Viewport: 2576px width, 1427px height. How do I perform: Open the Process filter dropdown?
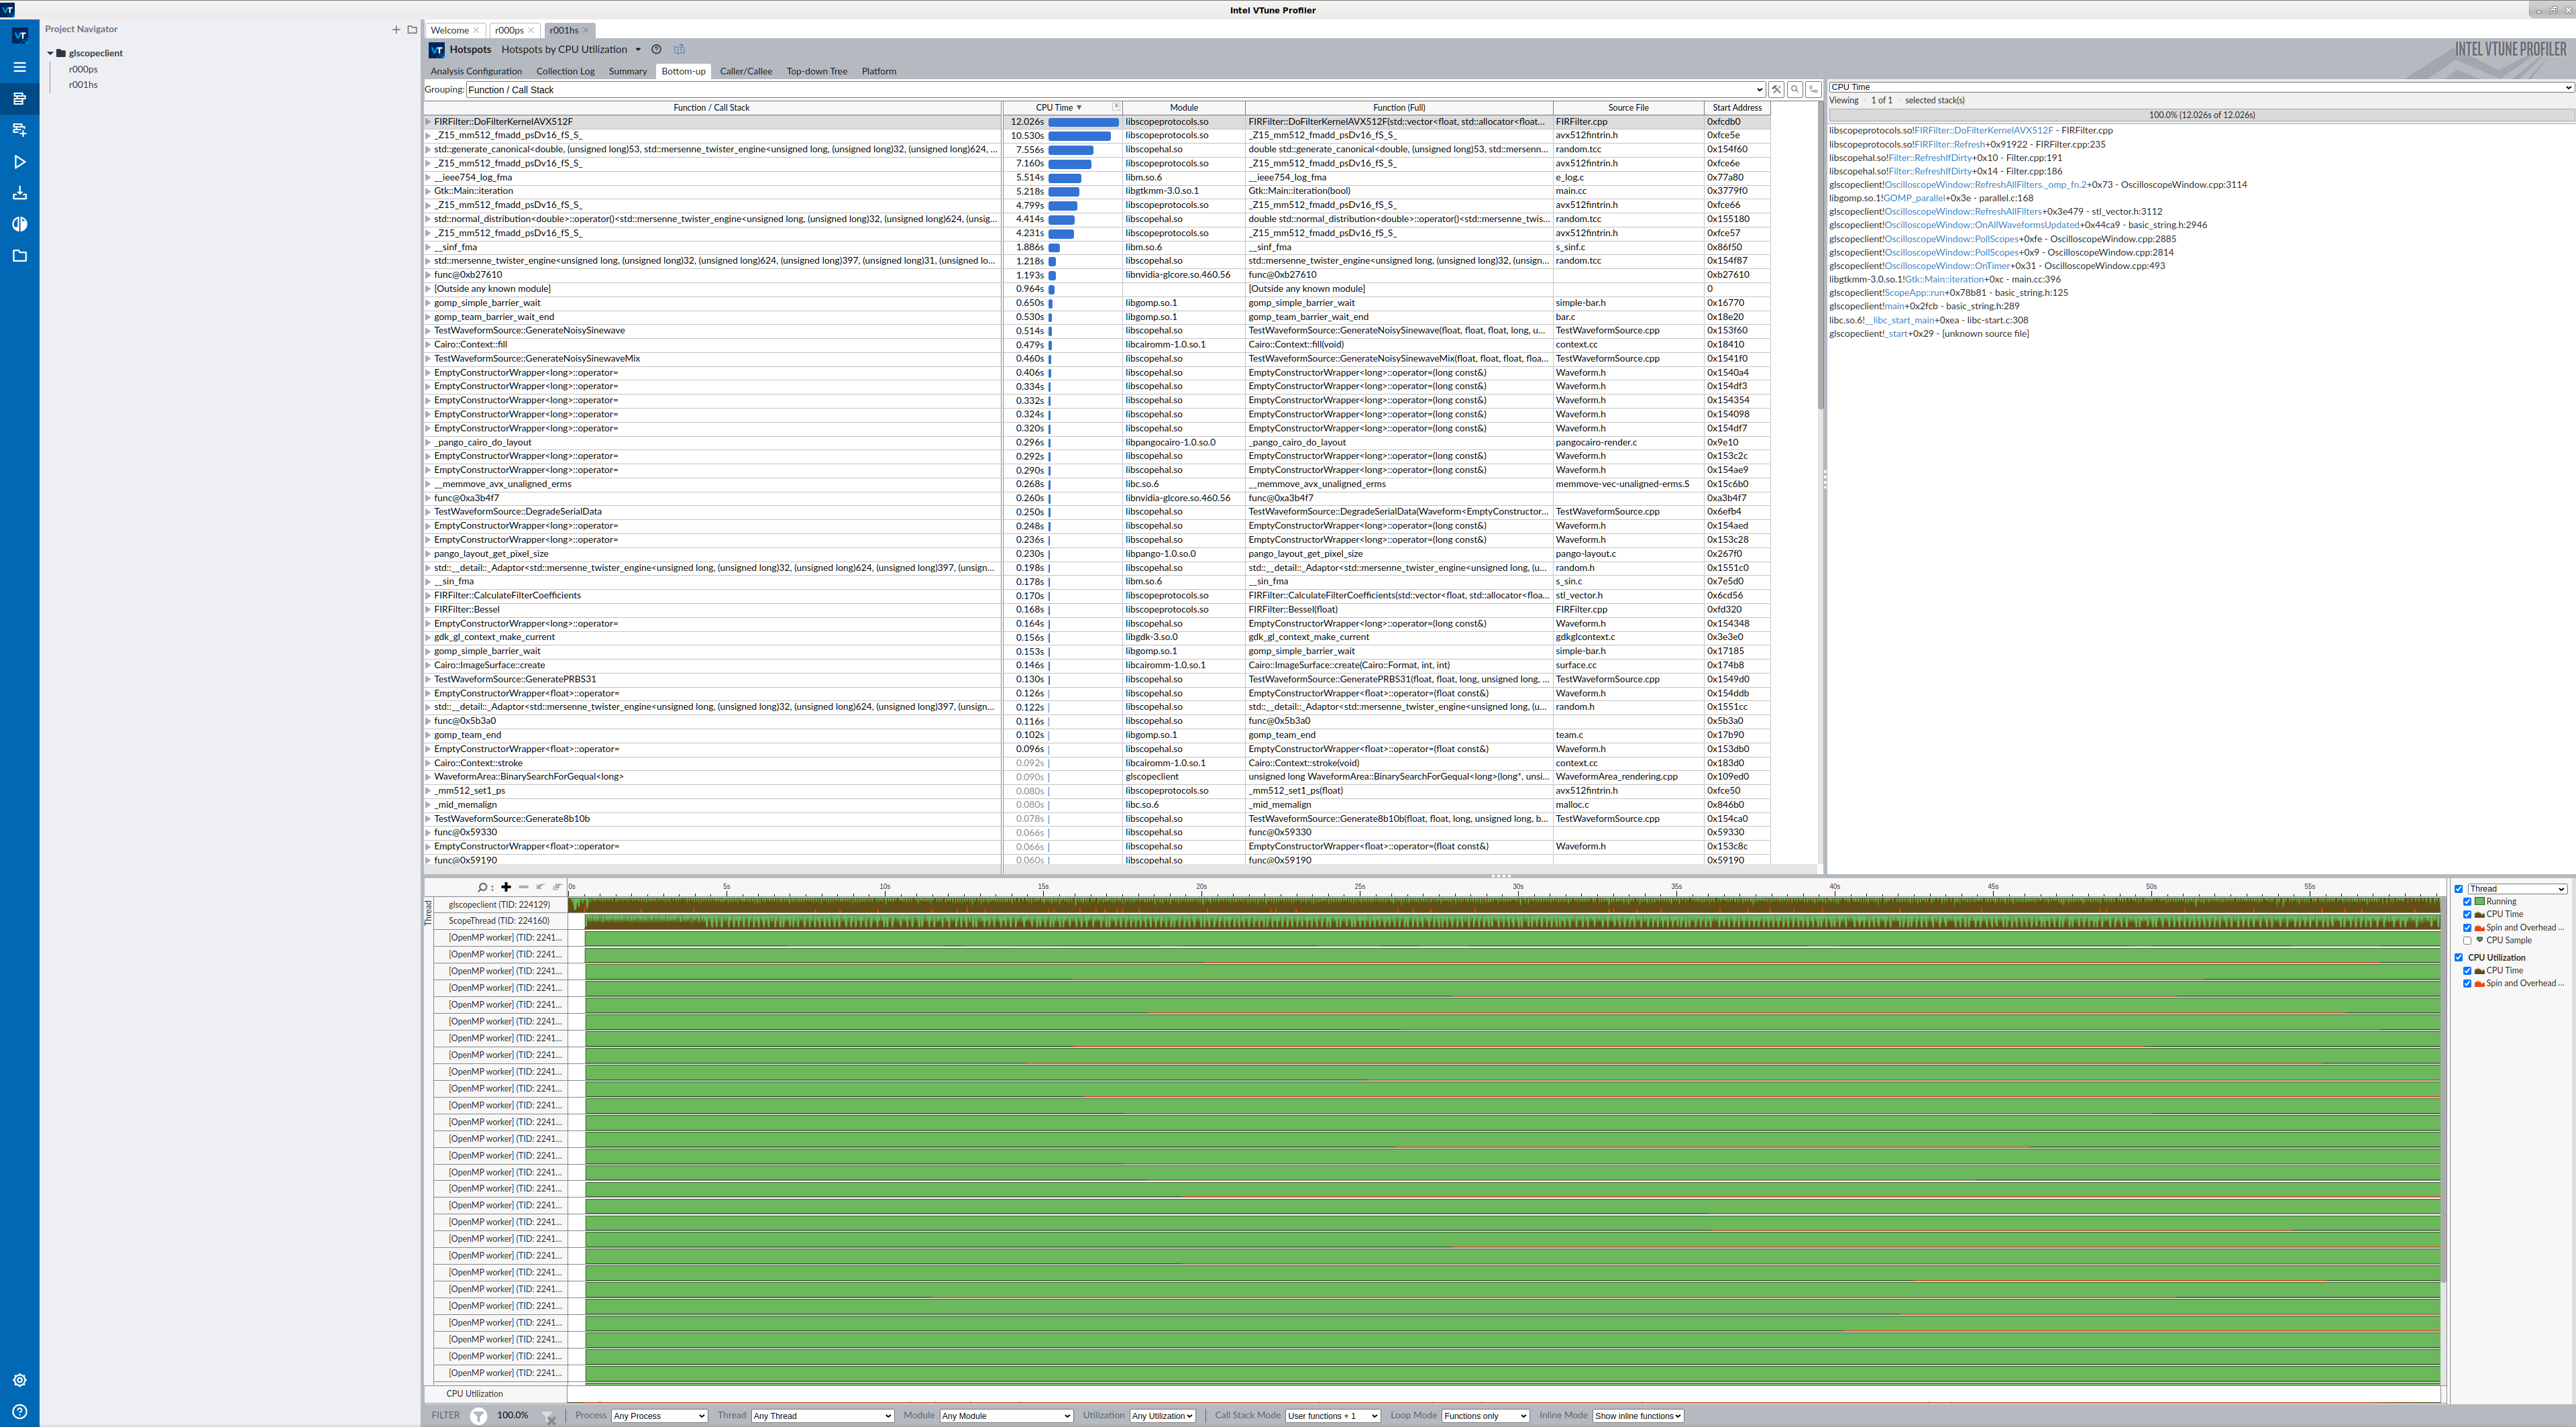pyautogui.click(x=659, y=1416)
